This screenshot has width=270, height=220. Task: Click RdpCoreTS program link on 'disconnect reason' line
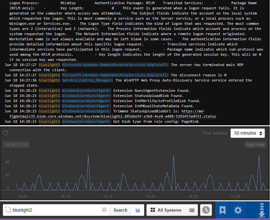(x=115, y=75)
